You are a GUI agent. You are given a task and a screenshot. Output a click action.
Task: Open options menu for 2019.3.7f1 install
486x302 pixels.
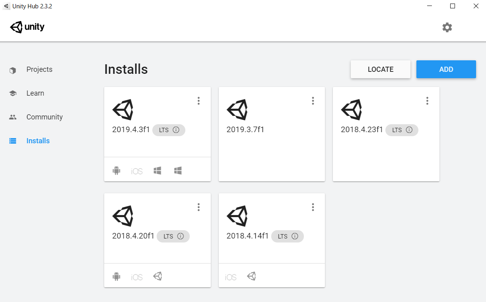(313, 101)
